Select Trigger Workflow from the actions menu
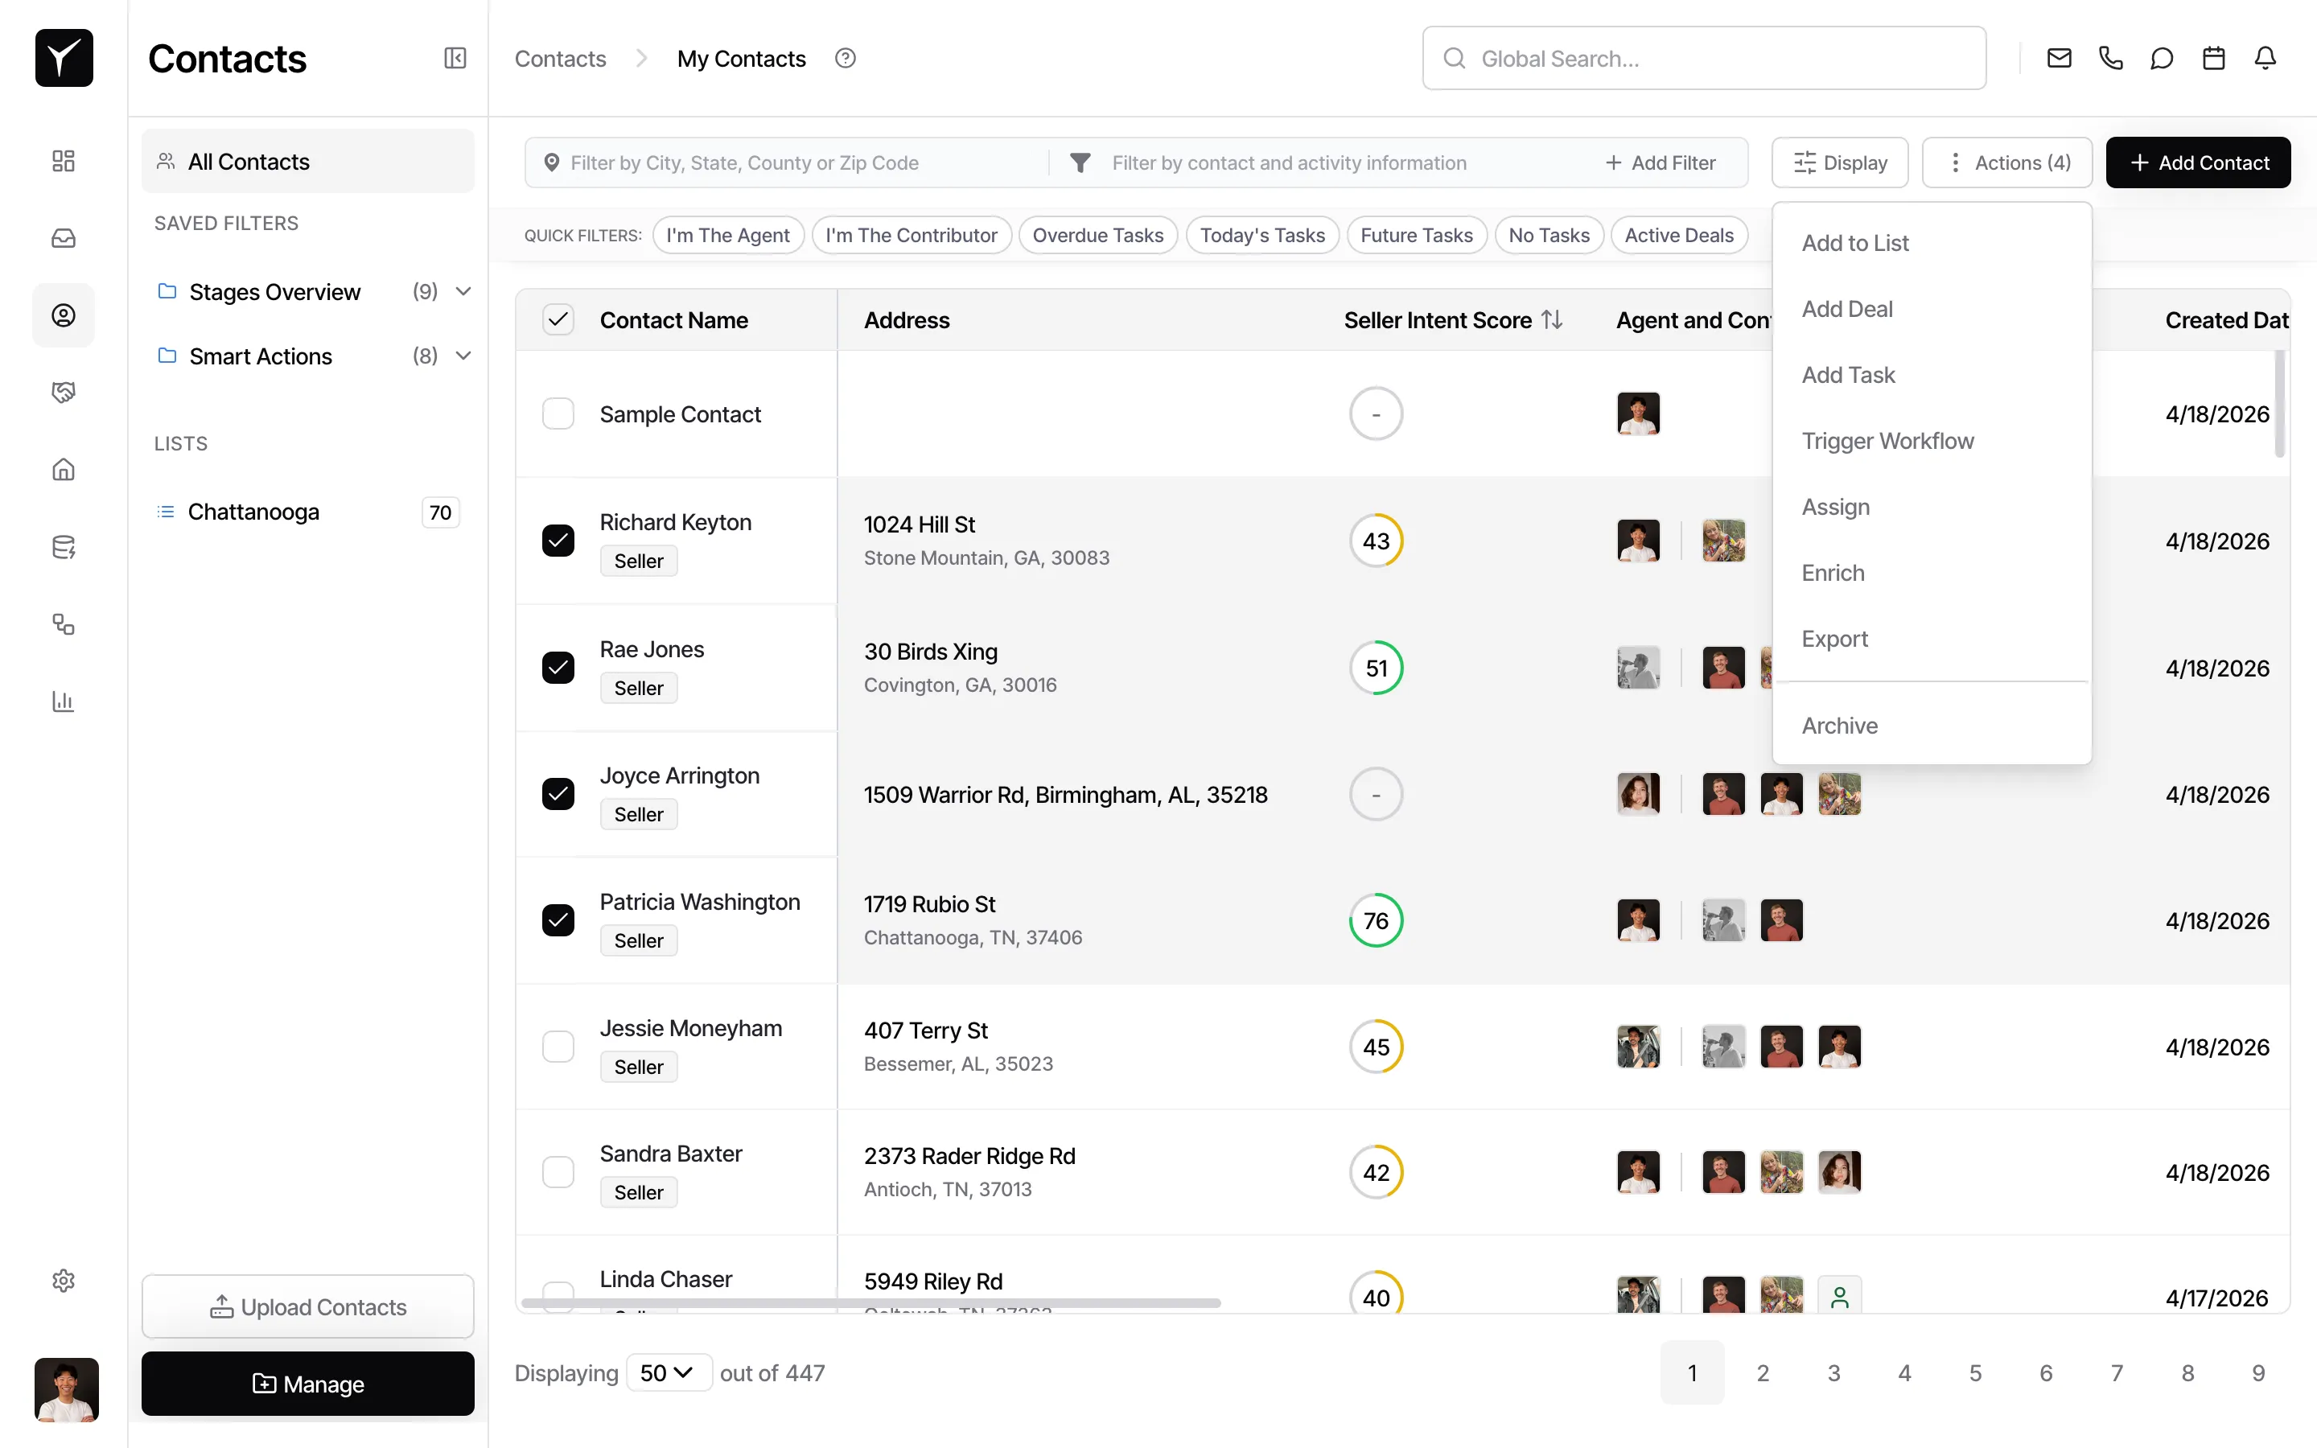 click(x=1889, y=441)
